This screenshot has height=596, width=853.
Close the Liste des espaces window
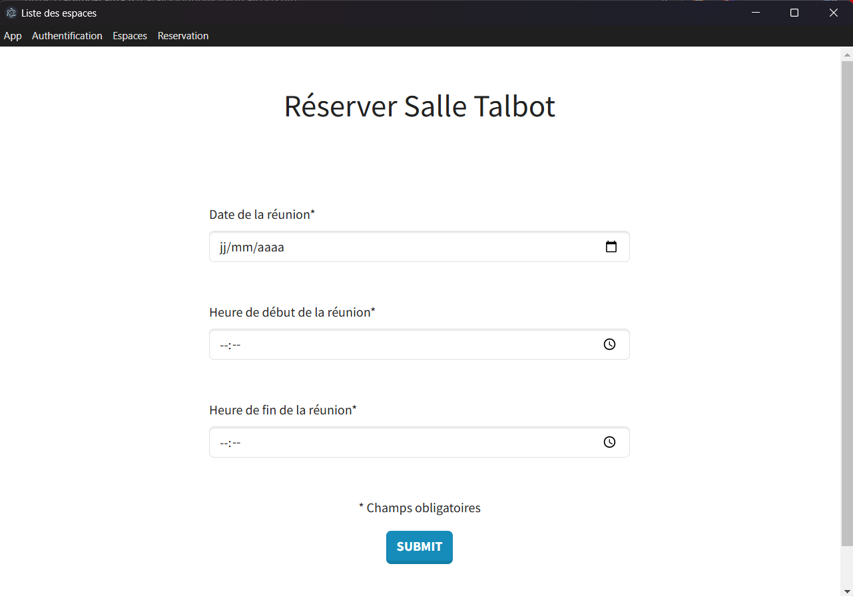tap(833, 13)
